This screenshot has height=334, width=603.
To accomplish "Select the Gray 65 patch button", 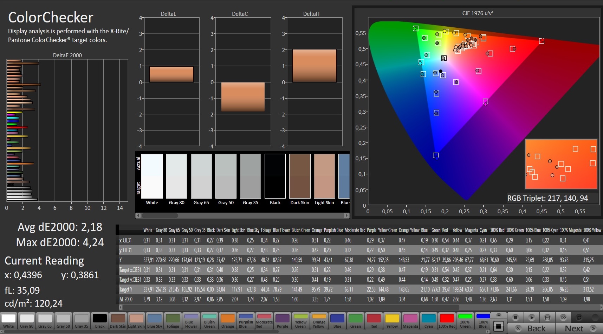I will 45,321.
